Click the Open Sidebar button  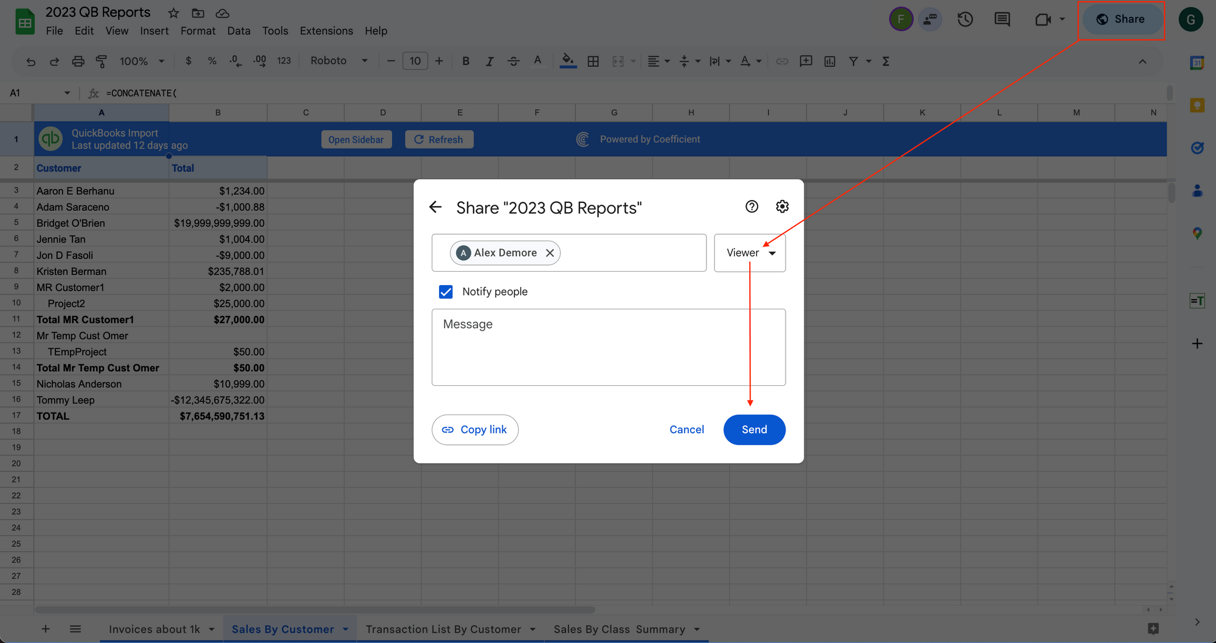pos(356,140)
